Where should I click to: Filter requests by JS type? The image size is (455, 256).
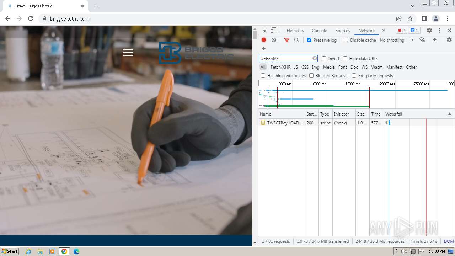click(x=296, y=67)
